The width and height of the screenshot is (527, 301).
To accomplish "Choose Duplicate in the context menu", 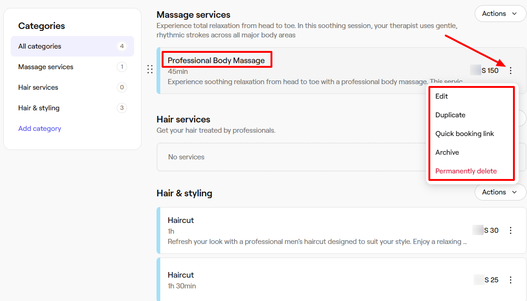I will [x=450, y=115].
